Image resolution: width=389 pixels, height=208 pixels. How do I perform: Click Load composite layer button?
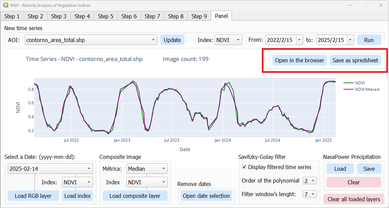click(135, 196)
